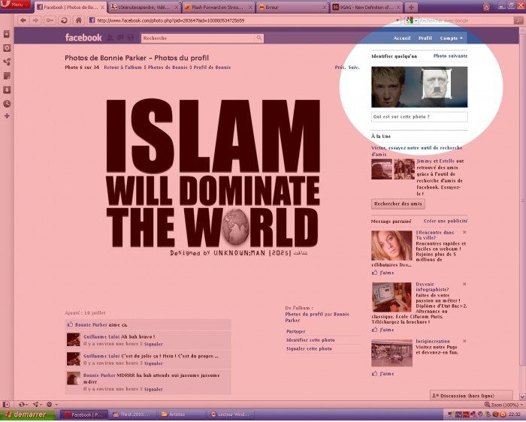Open the Opera Menu button
526x422 pixels.
(16, 5)
